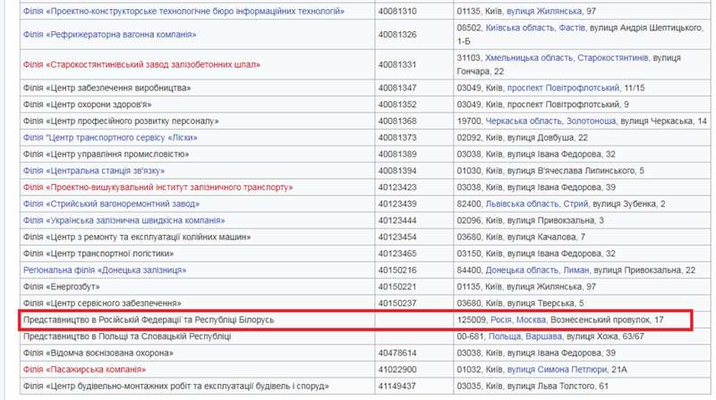Open Філія "Центр транспортного сервісу «Ліски» link

110,137
